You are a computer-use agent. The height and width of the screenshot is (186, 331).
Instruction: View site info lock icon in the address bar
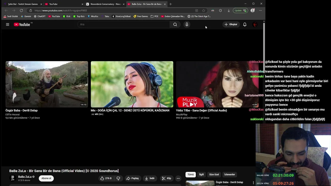[31, 11]
